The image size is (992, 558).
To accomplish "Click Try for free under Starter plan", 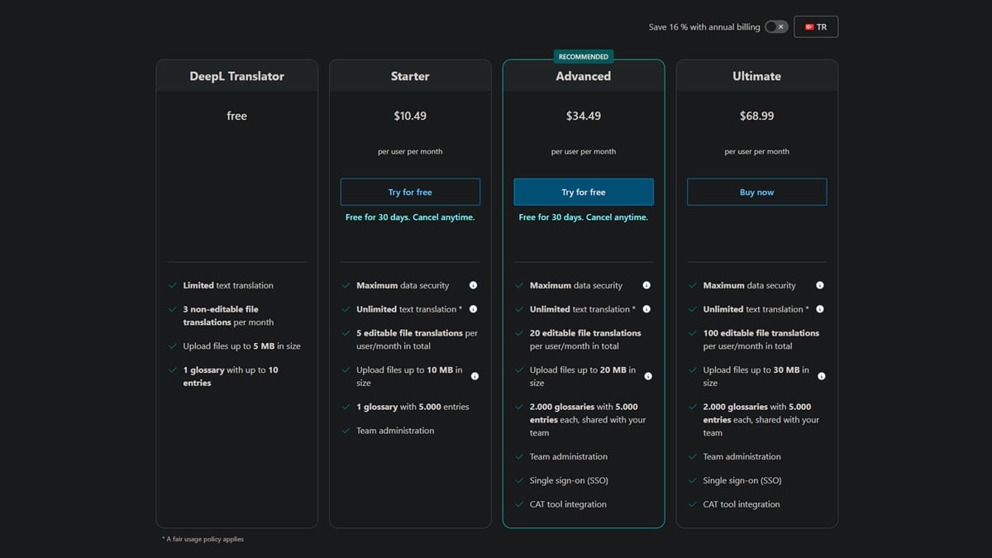I will pos(410,192).
